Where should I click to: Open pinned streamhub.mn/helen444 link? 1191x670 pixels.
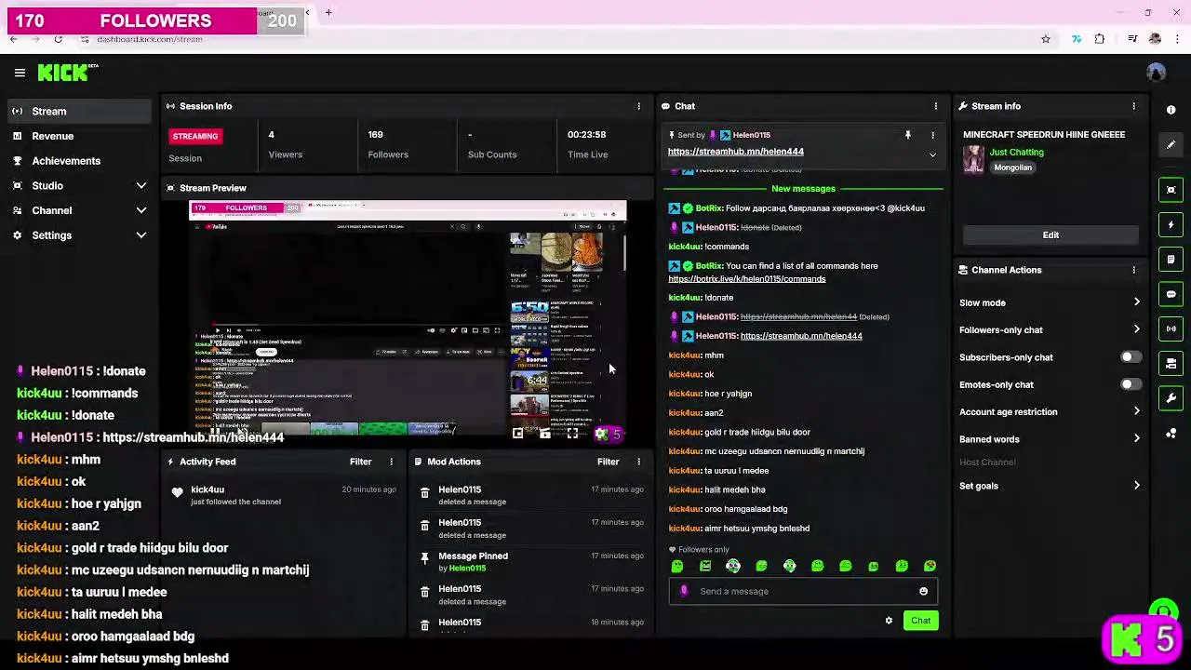coord(735,152)
